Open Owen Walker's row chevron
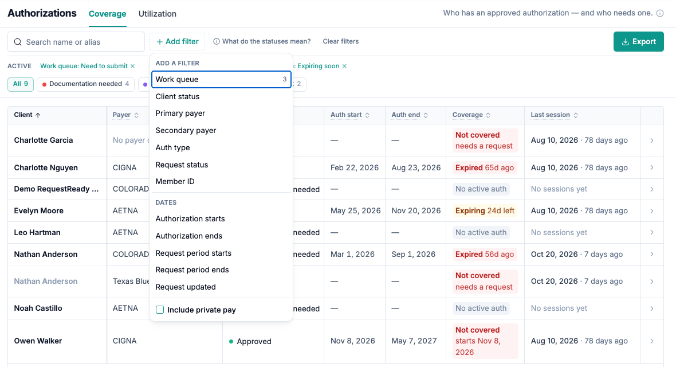 tap(652, 341)
